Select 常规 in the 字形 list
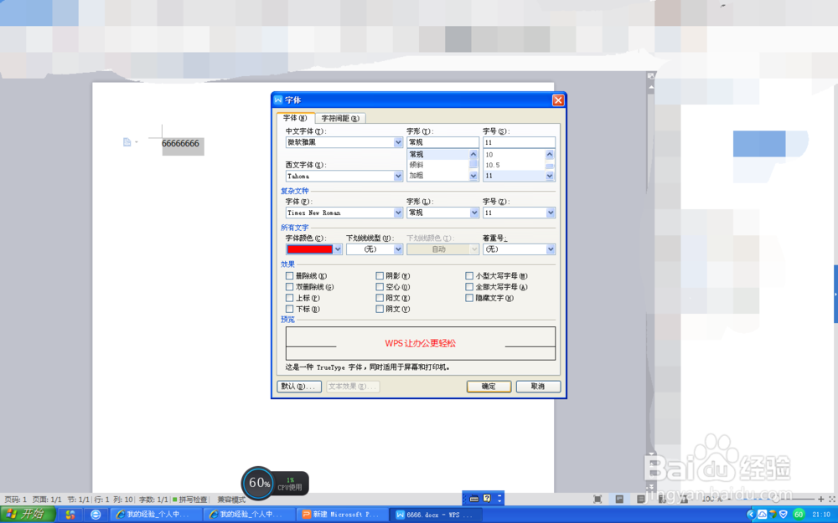838x523 pixels. (438, 154)
